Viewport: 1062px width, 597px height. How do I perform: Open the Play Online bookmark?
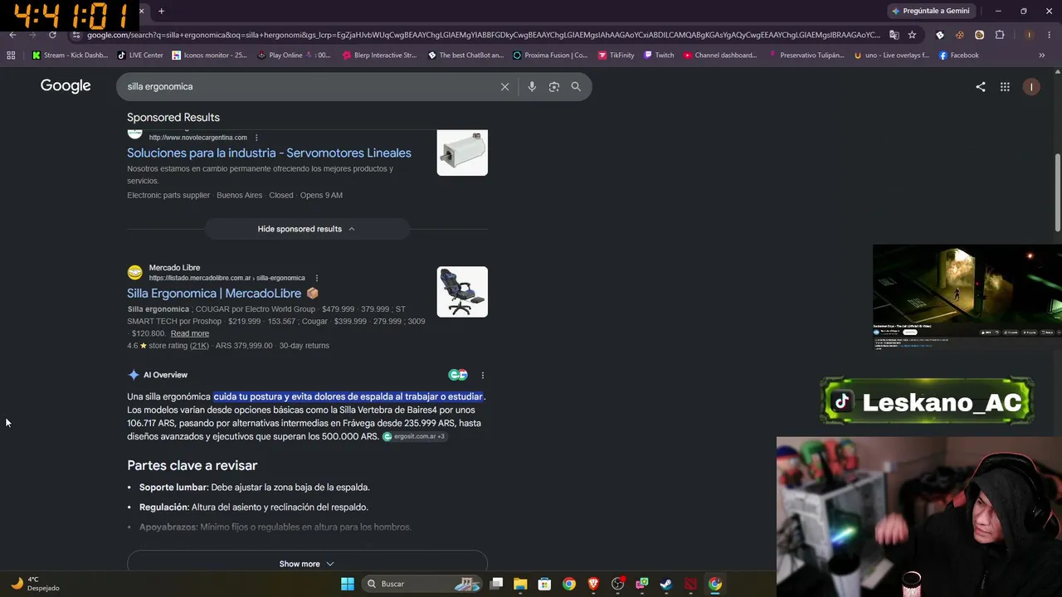pyautogui.click(x=294, y=56)
